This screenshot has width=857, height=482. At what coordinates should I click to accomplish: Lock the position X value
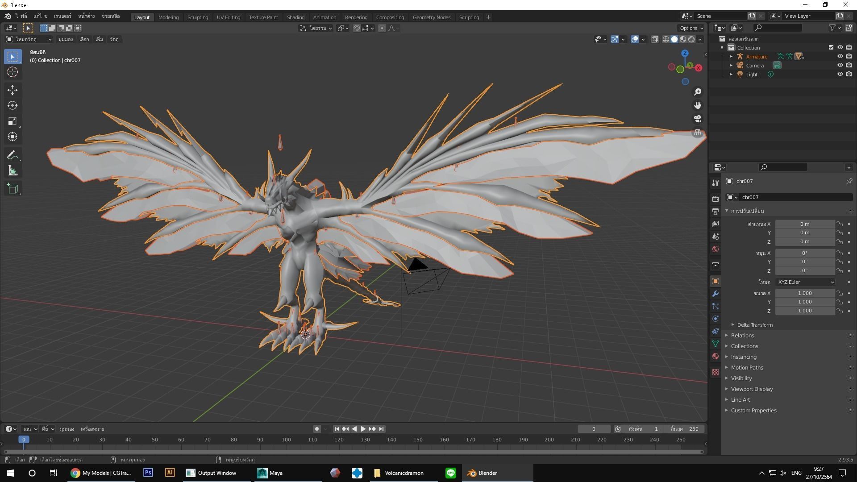pos(840,224)
